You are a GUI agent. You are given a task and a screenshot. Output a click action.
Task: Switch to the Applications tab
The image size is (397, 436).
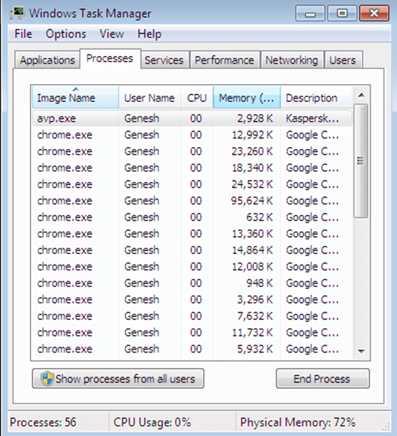47,60
